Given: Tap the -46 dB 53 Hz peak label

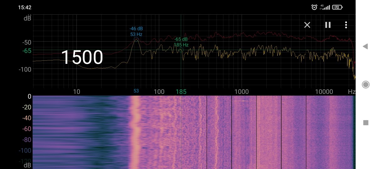Looking at the screenshot, I should [136, 31].
